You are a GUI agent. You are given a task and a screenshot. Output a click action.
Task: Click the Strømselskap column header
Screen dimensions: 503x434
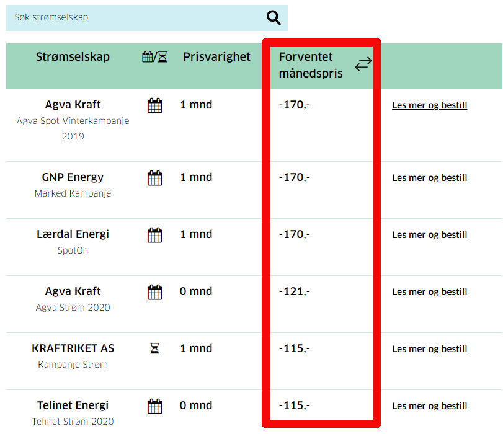pyautogui.click(x=73, y=57)
